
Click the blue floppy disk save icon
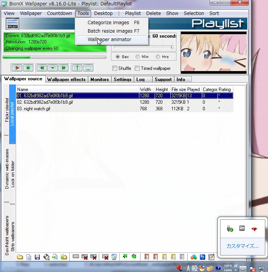click(x=37, y=257)
